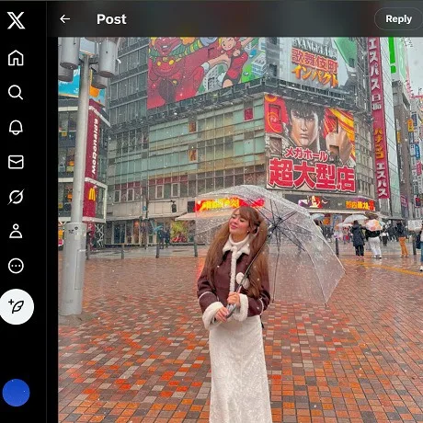
Task: Open the photo of the woman in the white skirt
Action: pyautogui.click(x=240, y=230)
